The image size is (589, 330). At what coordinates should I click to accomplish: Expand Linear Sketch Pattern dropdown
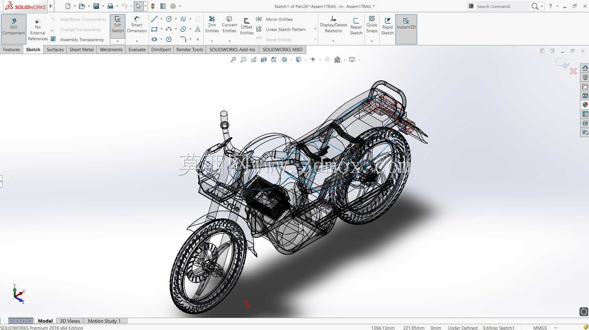tap(315, 29)
